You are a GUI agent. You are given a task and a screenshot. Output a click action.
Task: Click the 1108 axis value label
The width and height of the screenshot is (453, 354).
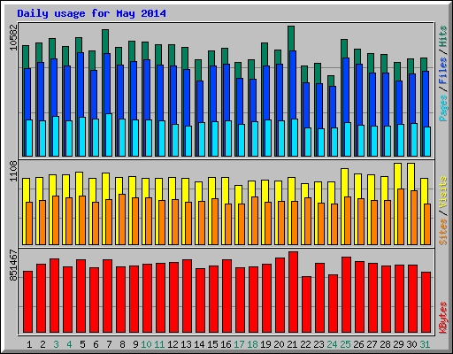click(x=13, y=171)
